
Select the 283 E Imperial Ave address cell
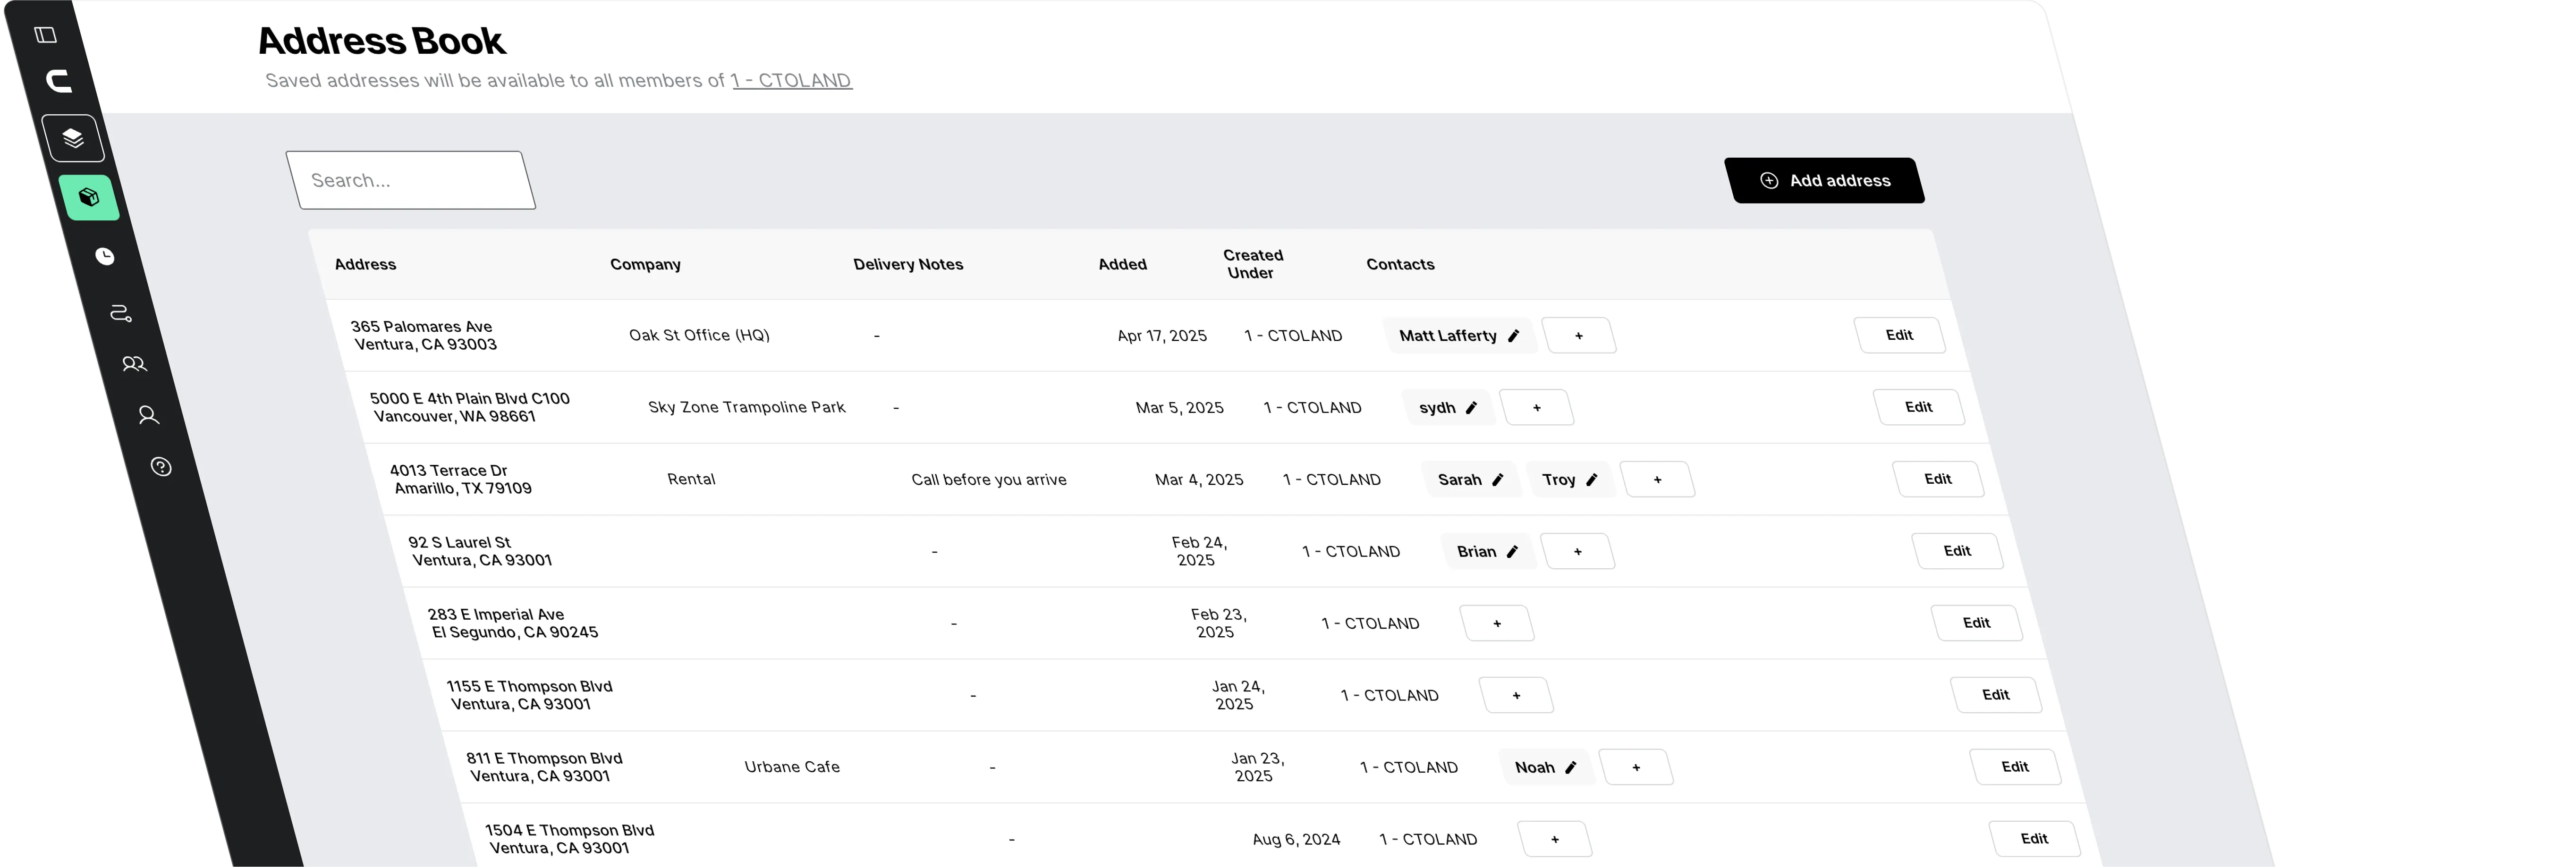pos(513,624)
